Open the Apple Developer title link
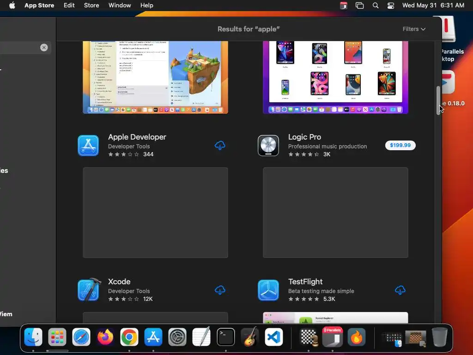The height and width of the screenshot is (355, 473). pyautogui.click(x=137, y=137)
